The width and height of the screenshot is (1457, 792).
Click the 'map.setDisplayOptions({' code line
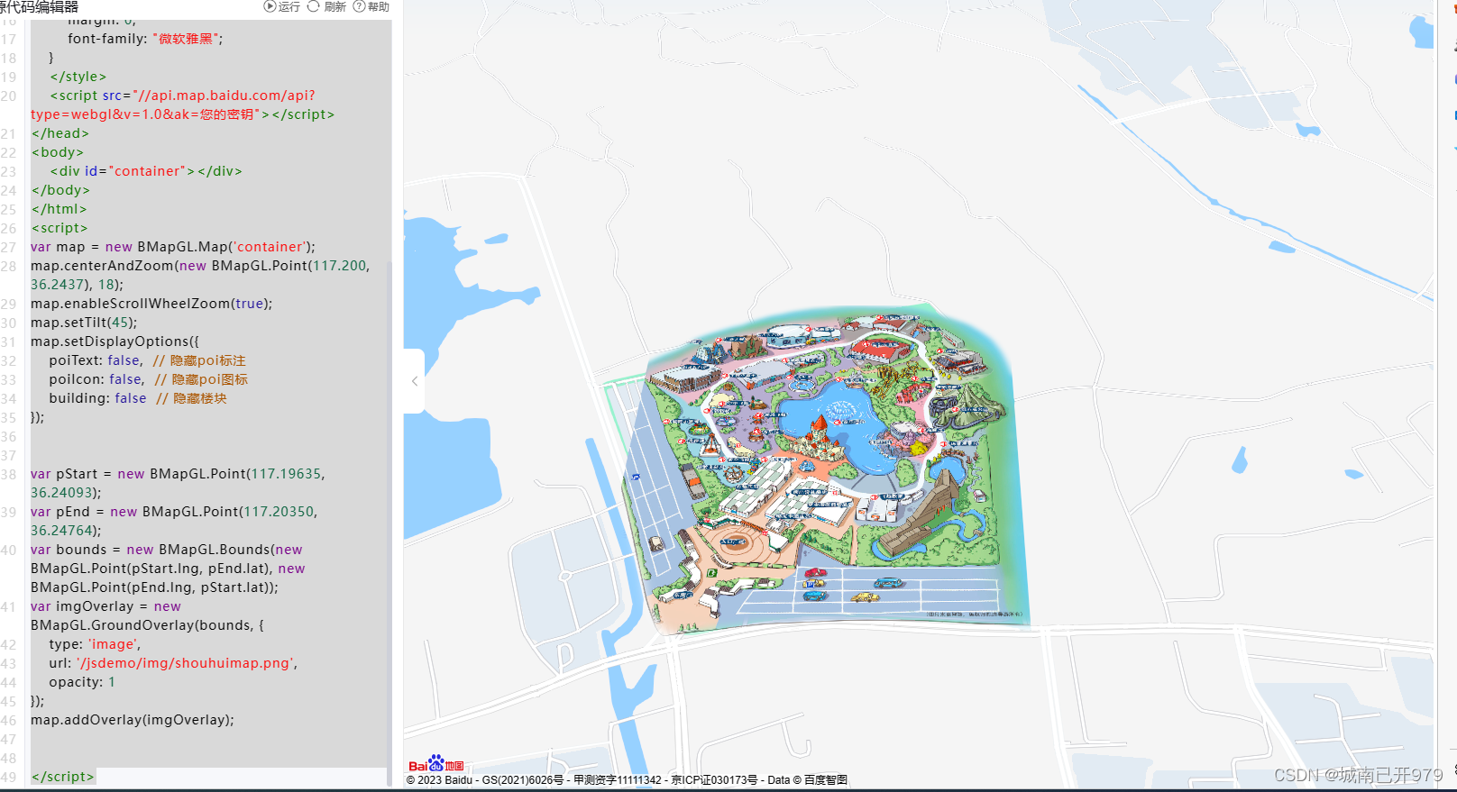115,341
